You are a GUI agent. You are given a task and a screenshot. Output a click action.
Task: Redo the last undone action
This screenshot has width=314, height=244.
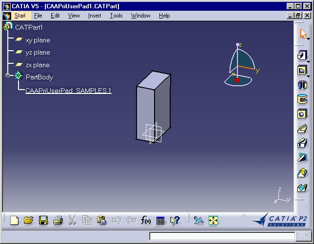pos(131,221)
